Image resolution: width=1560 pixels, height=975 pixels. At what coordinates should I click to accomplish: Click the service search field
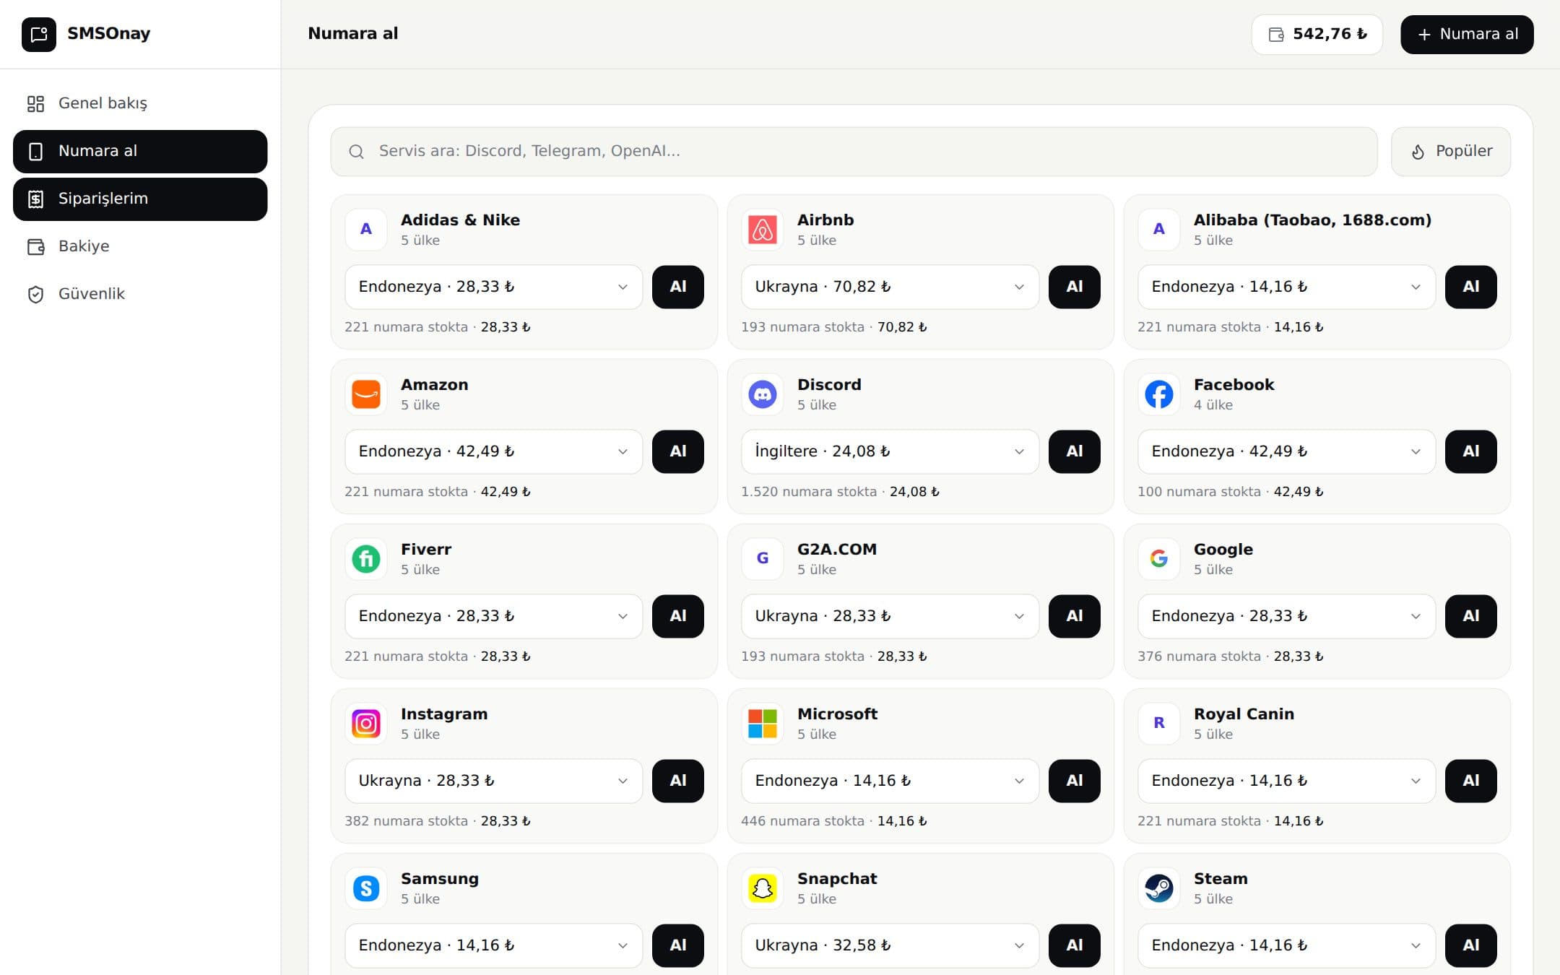point(854,152)
